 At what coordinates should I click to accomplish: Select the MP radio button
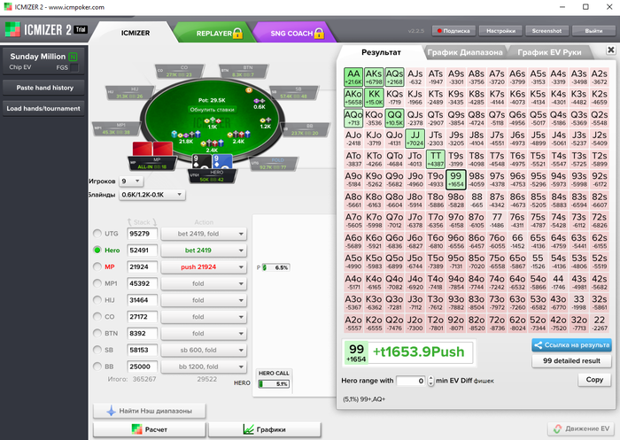click(x=97, y=266)
